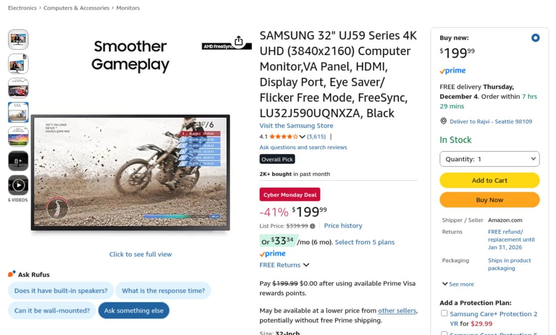The width and height of the screenshot is (556, 335).
Task: Select the Buy new radio button
Action: 535,38
